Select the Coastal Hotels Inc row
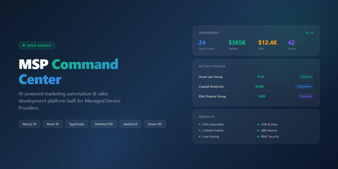 256,87
